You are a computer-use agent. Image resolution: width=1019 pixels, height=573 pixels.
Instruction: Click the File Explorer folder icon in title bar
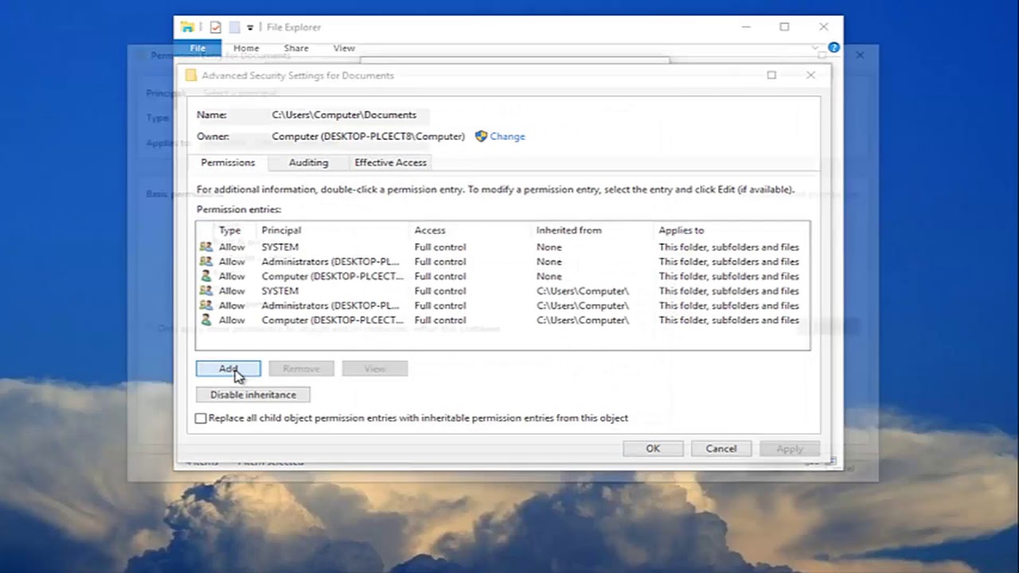coord(187,27)
